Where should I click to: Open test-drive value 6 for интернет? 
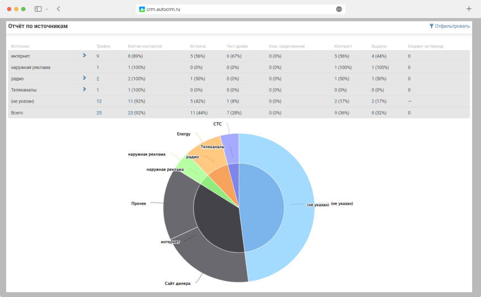point(228,56)
